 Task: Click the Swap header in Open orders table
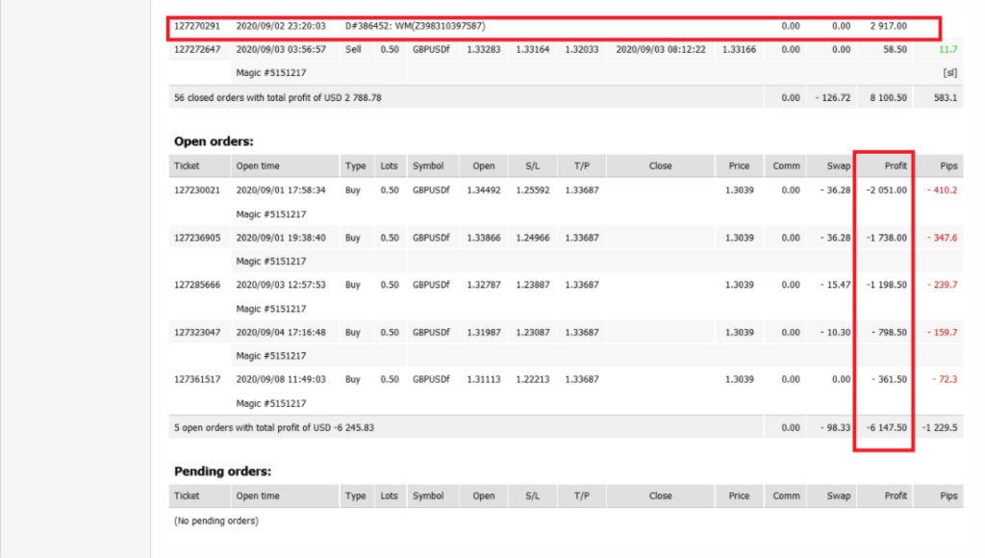click(x=839, y=165)
